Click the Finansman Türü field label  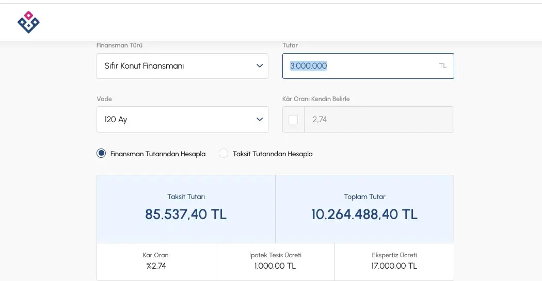(x=119, y=45)
